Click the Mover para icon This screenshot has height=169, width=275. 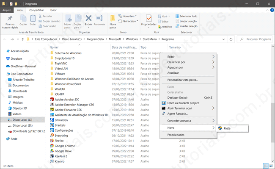pyautogui.click(x=68, y=18)
